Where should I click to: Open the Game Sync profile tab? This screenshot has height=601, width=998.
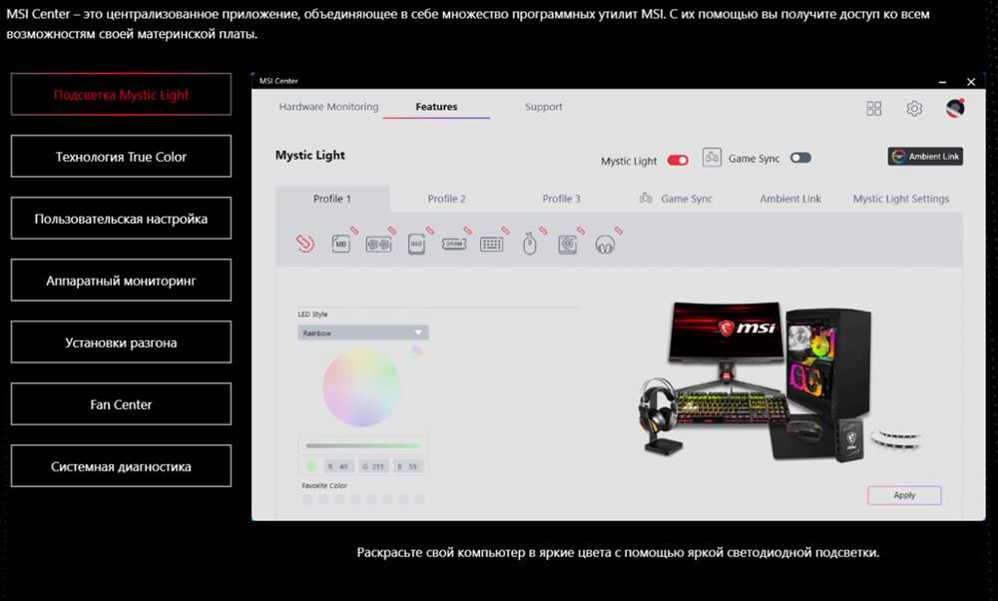(676, 199)
